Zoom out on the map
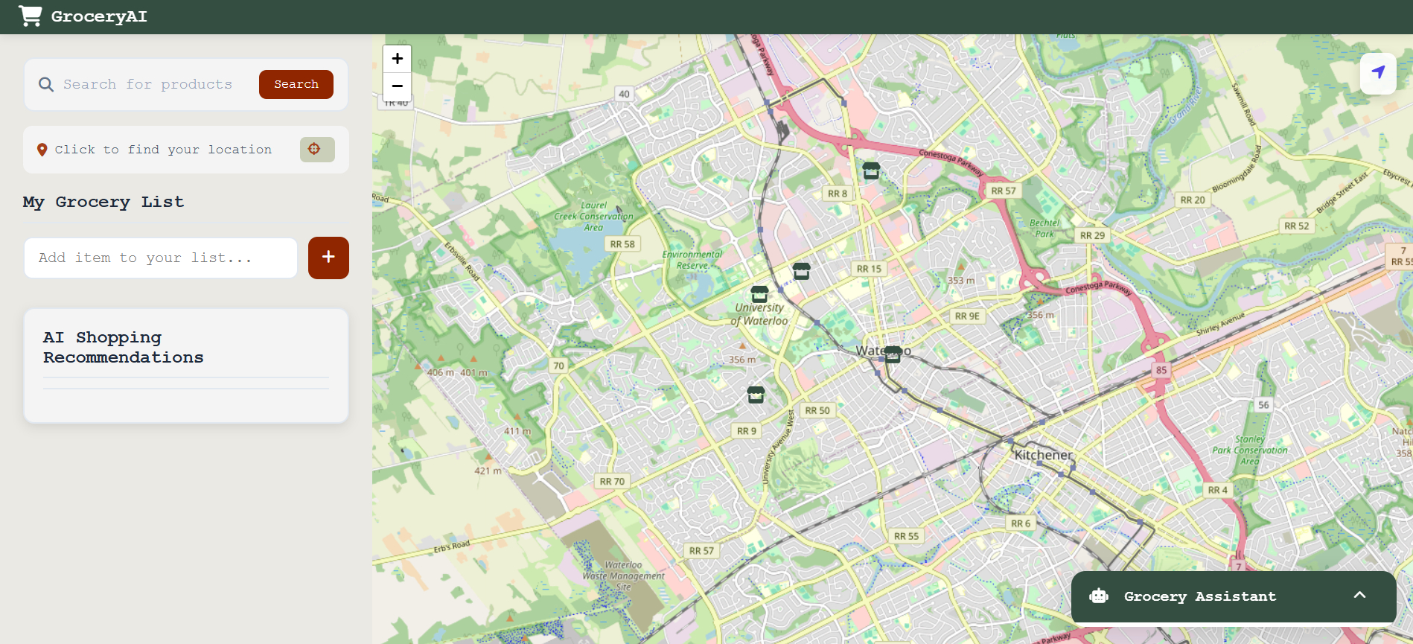 (398, 86)
